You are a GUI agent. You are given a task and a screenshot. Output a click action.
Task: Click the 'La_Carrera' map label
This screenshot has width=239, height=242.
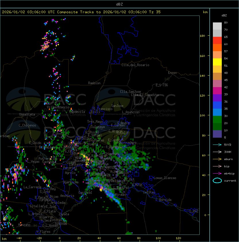coord(32,187)
